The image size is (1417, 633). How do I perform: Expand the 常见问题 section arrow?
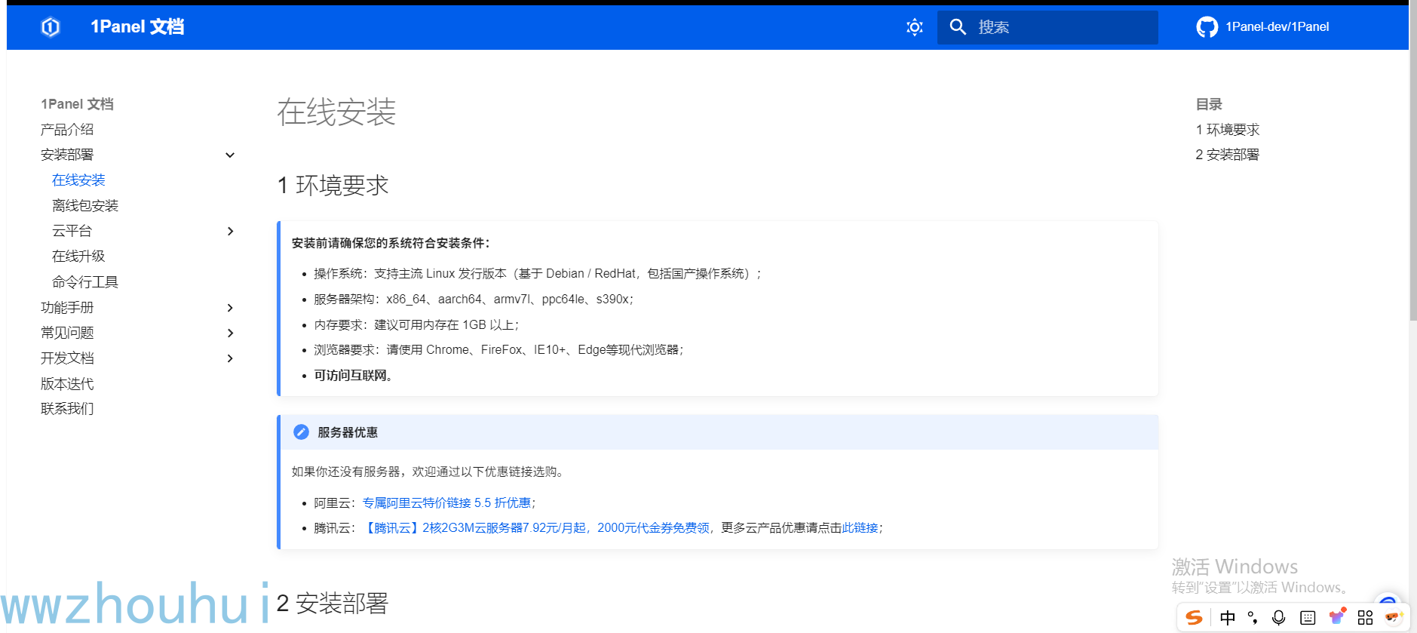click(x=230, y=333)
